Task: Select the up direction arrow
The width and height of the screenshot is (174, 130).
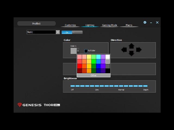Action: pos(132,46)
